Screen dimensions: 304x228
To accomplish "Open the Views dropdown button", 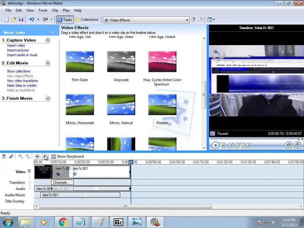I will pyautogui.click(x=211, y=20).
